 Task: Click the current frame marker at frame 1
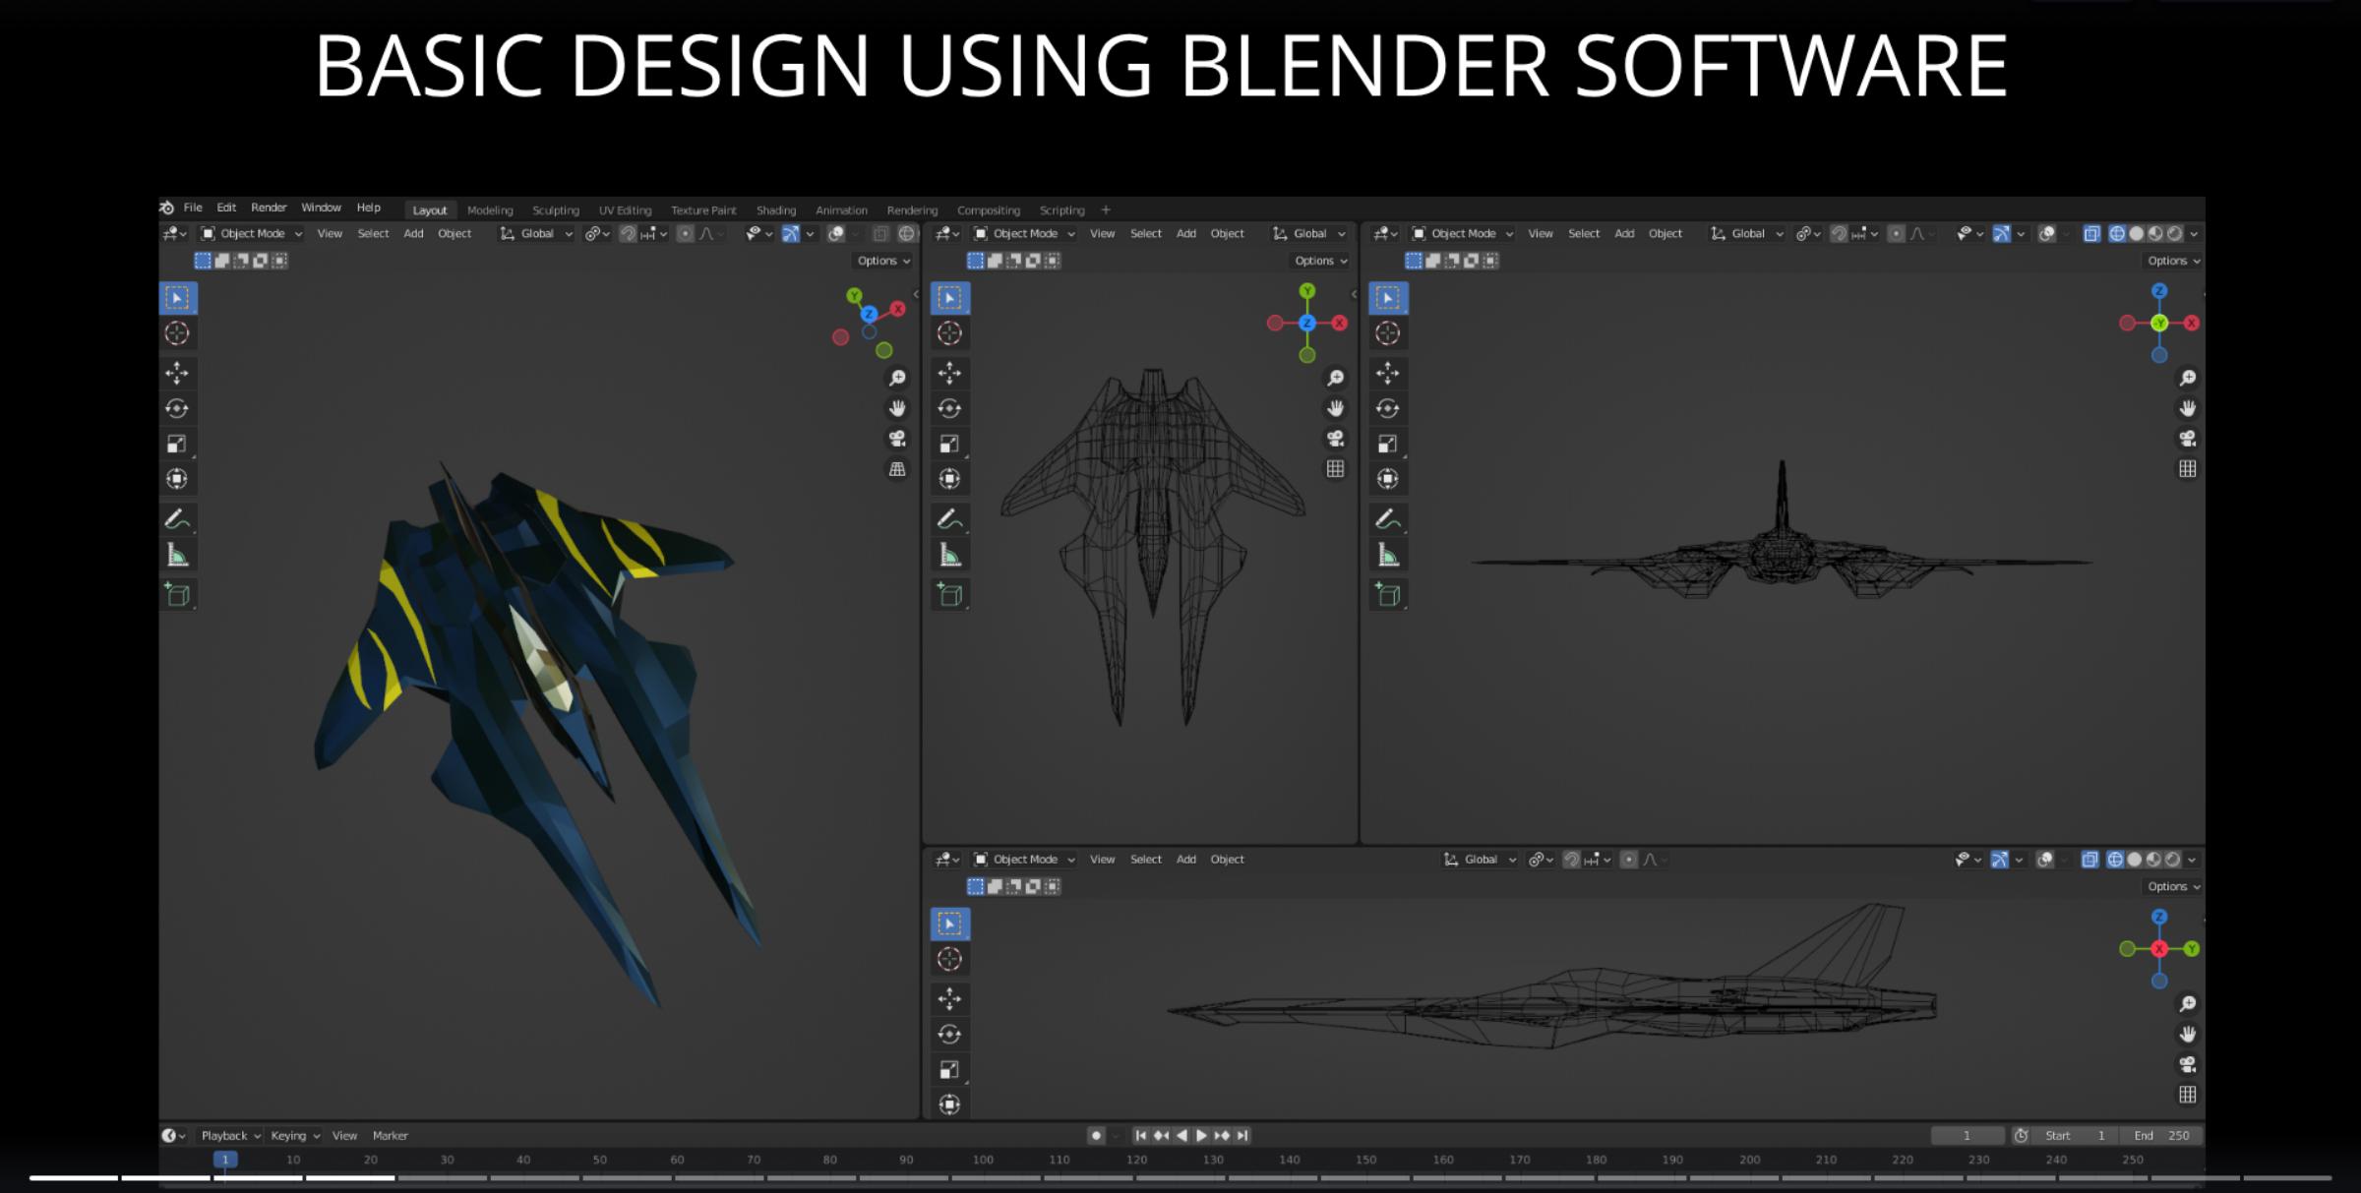(x=225, y=1160)
